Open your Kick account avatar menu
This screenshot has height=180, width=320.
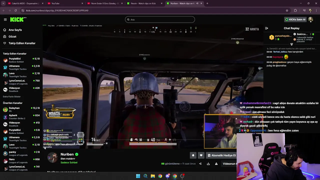pyautogui.click(x=310, y=19)
